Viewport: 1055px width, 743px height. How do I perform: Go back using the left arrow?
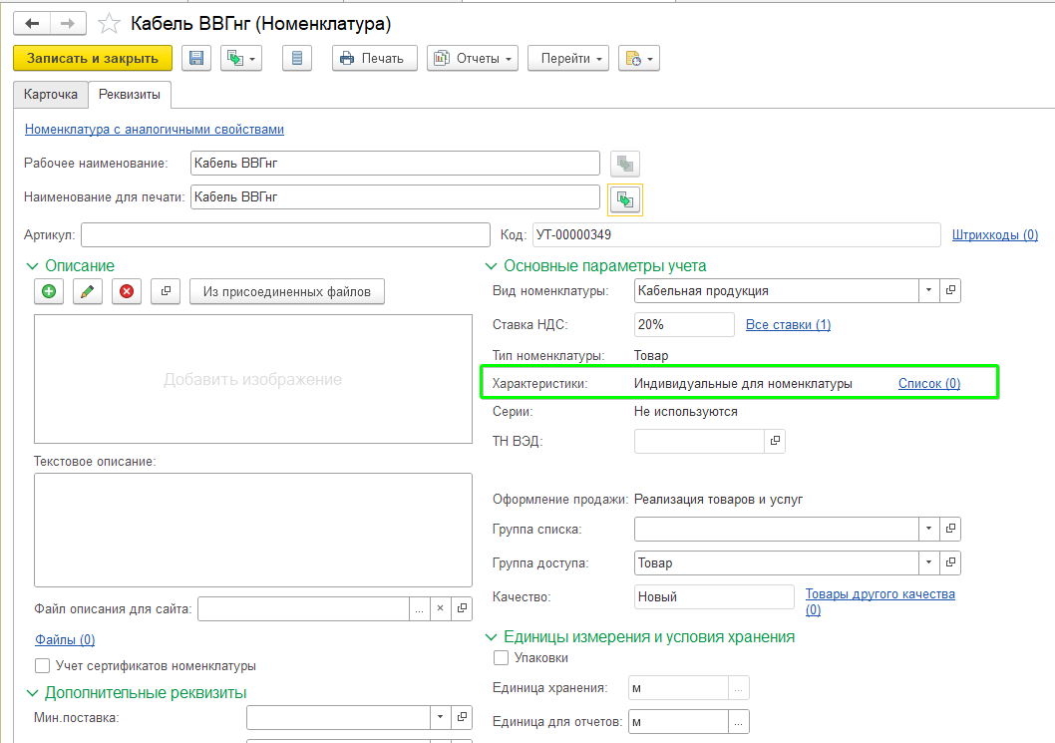click(32, 24)
